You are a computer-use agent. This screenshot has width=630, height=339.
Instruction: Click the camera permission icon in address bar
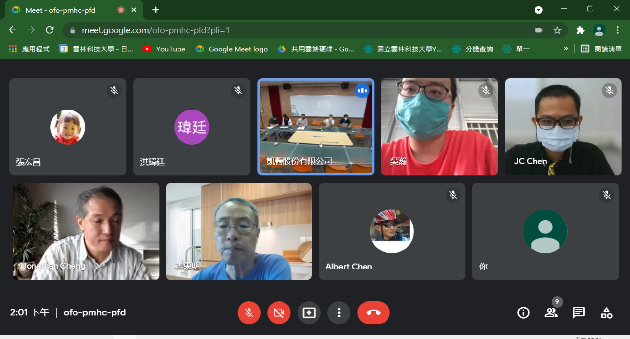click(x=539, y=30)
